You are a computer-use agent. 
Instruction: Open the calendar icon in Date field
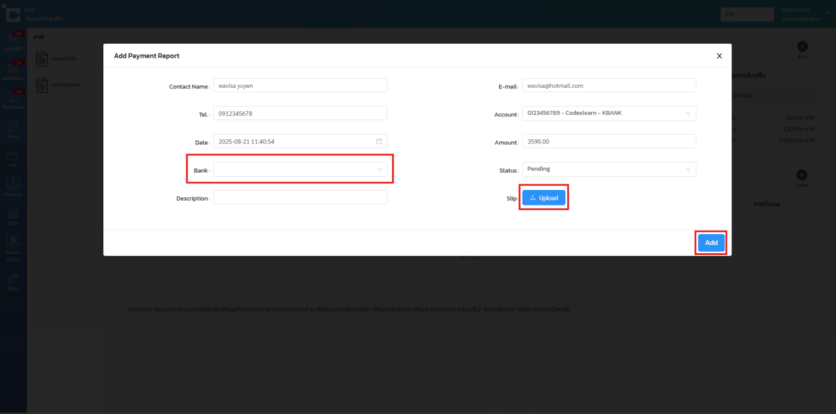(379, 142)
